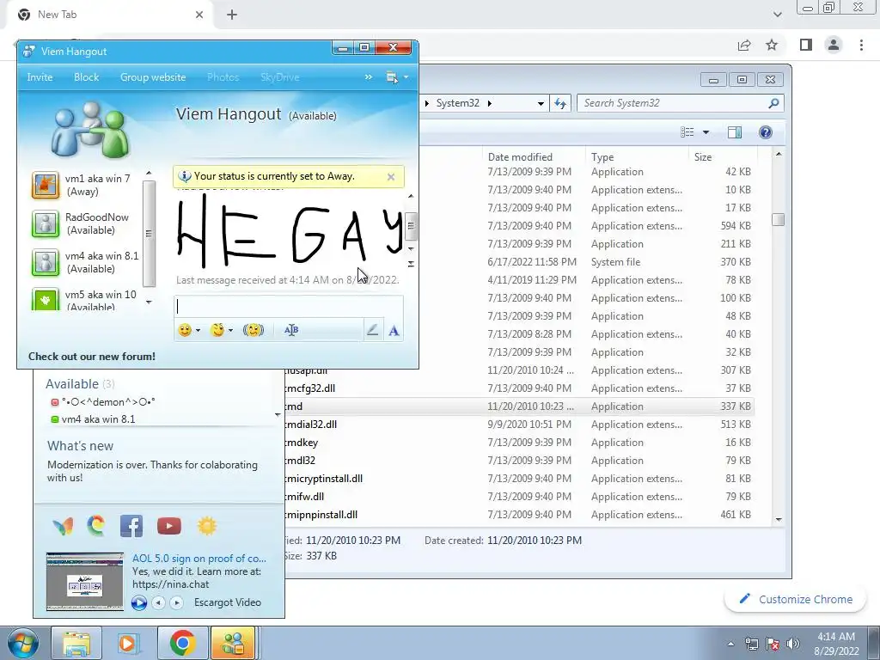
Task: Go to next Escargot video item
Action: tap(176, 602)
